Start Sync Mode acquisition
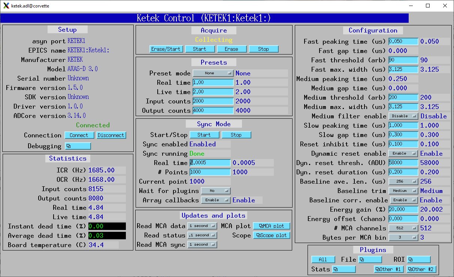The height and width of the screenshot is (277, 454). [x=204, y=135]
